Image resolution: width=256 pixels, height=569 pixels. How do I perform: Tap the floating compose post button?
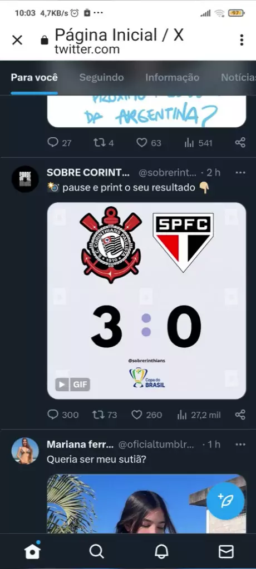(225, 501)
